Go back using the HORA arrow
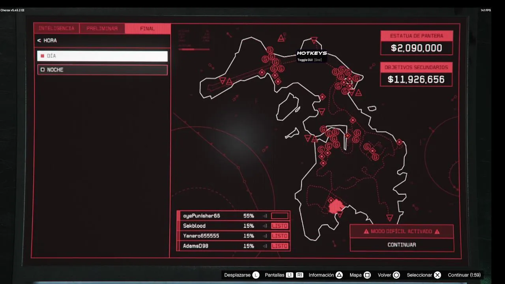Viewport: 505px width, 284px height. click(39, 40)
